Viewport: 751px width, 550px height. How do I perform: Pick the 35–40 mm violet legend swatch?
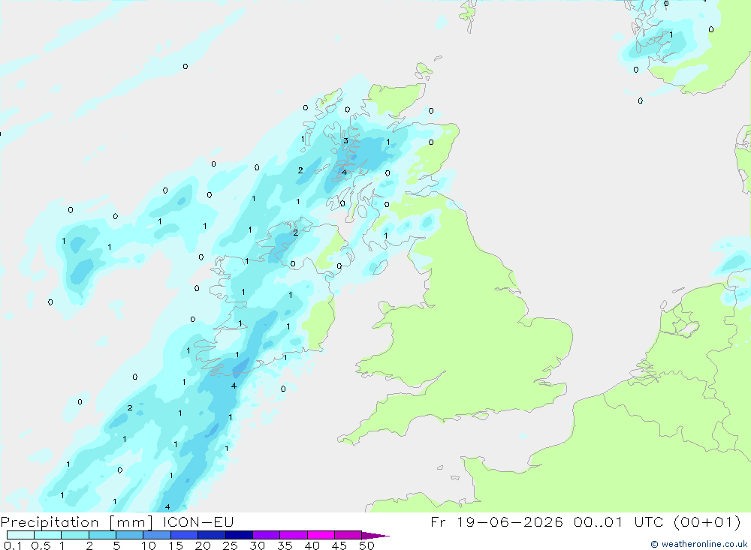point(293,535)
